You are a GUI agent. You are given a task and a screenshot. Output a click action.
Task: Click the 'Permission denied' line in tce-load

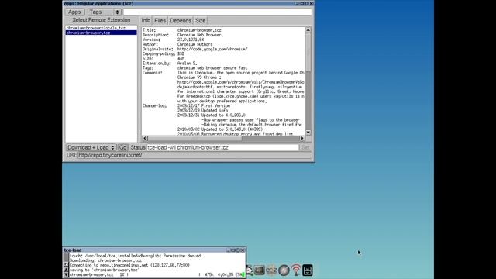point(135,256)
